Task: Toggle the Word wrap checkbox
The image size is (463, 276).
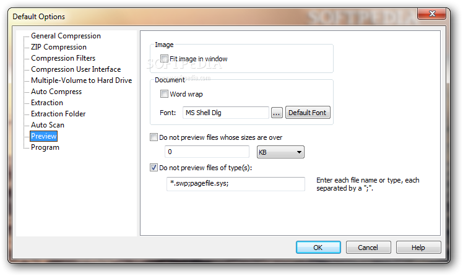Action: (x=165, y=94)
